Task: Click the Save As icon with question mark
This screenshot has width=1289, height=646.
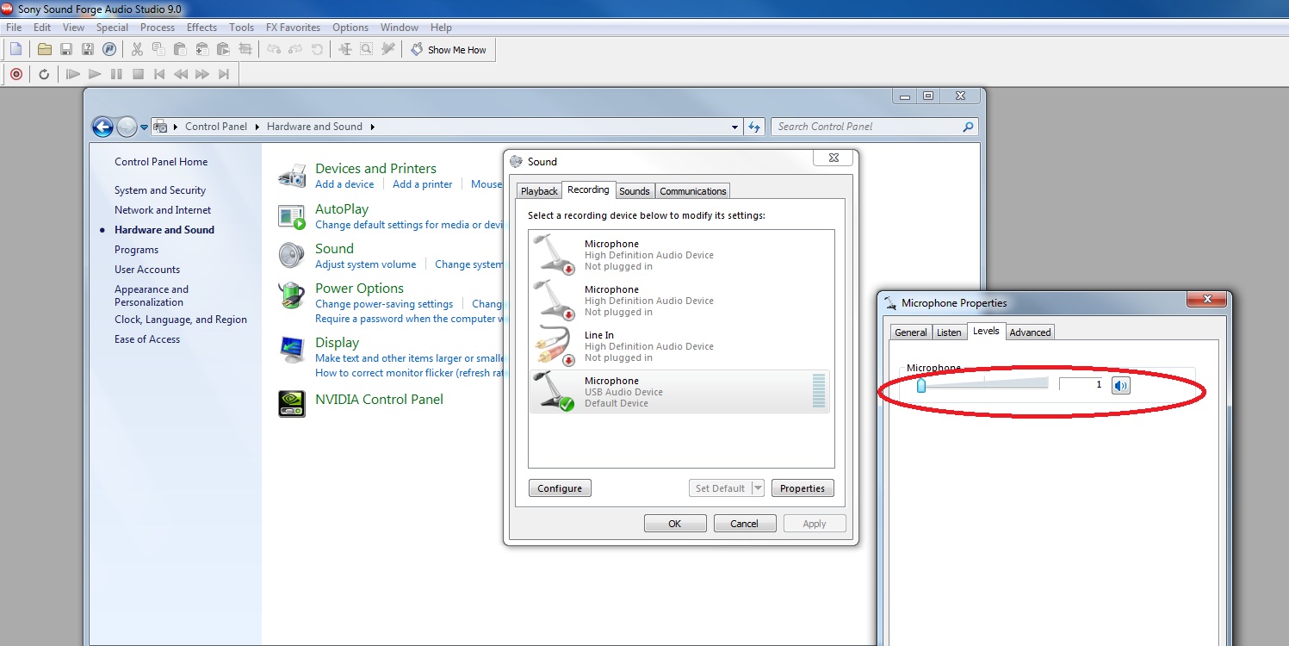Action: coord(88,50)
